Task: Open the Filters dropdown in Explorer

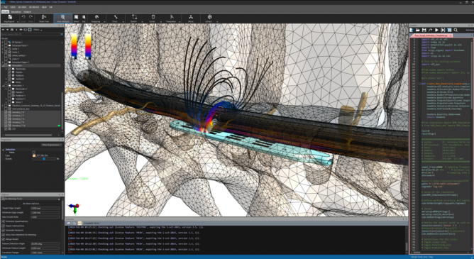Action: tap(38, 30)
